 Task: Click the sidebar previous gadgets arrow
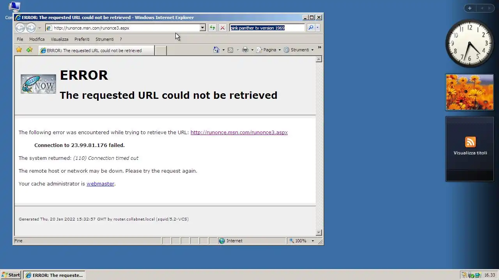482,8
